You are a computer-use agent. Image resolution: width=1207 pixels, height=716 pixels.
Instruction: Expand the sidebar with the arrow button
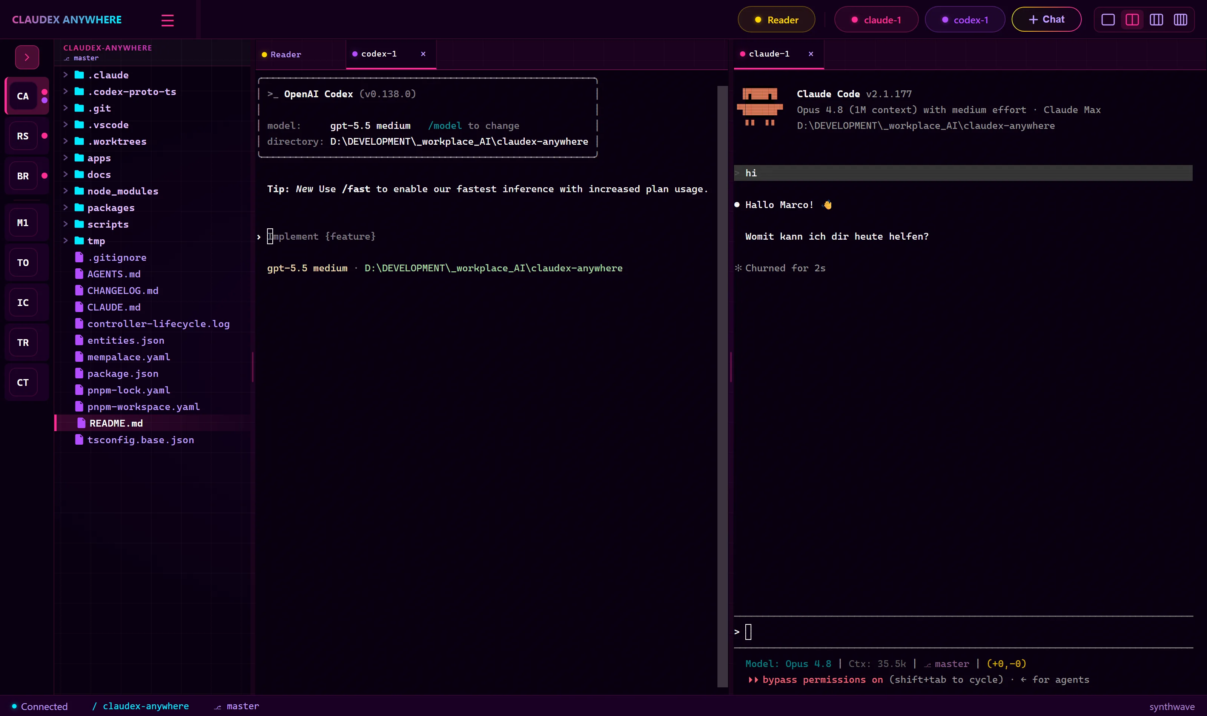[27, 57]
